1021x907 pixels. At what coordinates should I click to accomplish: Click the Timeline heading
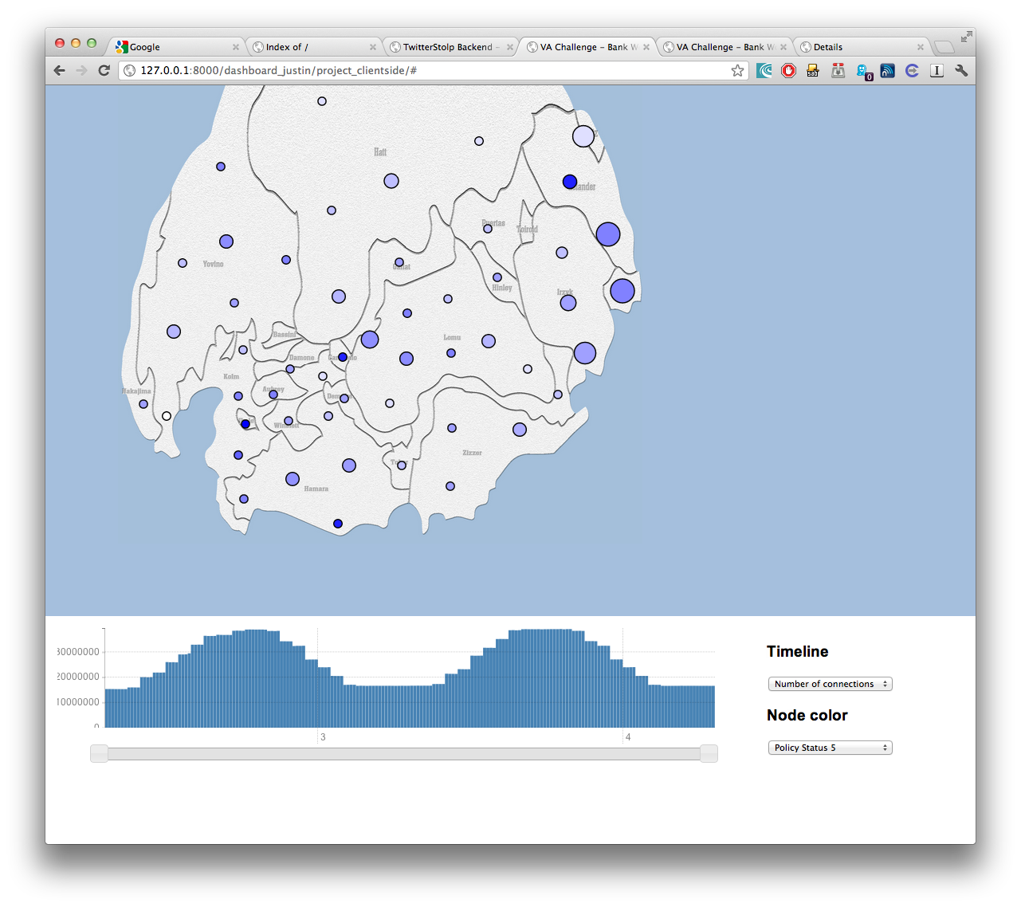pos(797,651)
